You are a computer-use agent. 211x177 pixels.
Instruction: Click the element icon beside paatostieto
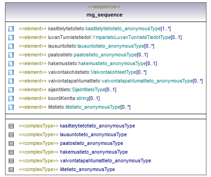point(11,55)
